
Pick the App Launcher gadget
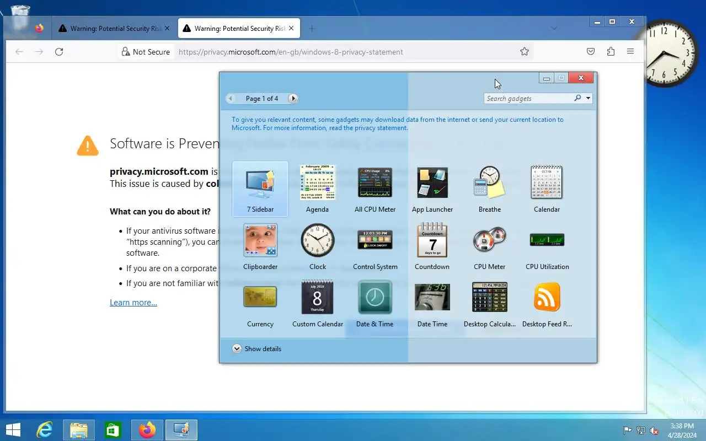click(432, 189)
